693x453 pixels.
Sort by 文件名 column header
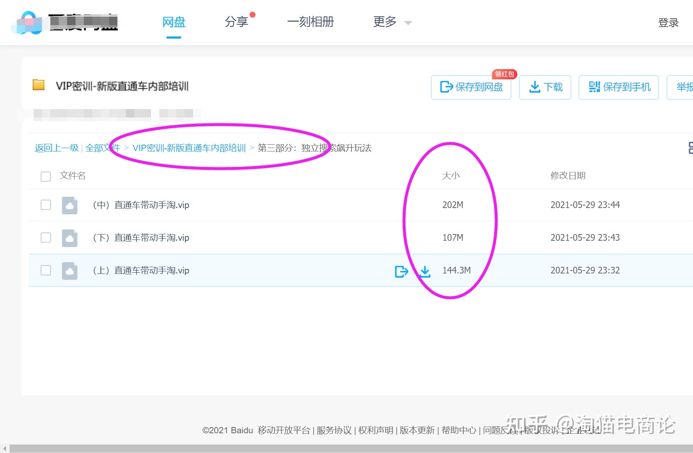[73, 175]
